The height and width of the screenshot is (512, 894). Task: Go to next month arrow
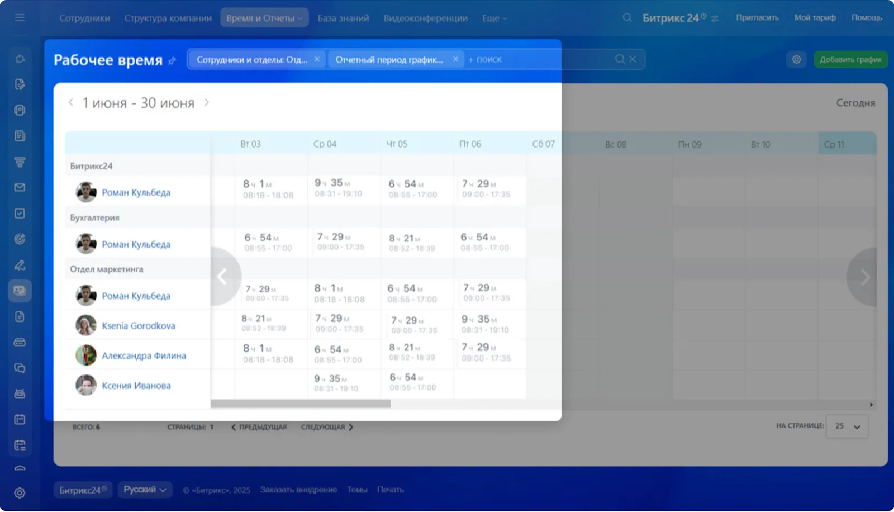tap(207, 102)
